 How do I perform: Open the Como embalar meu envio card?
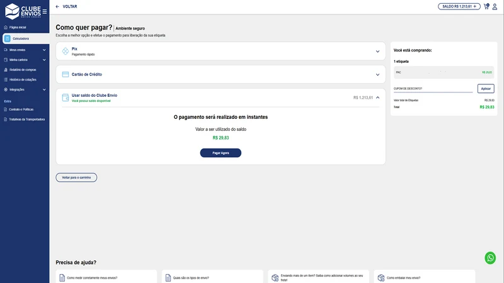[x=424, y=277]
